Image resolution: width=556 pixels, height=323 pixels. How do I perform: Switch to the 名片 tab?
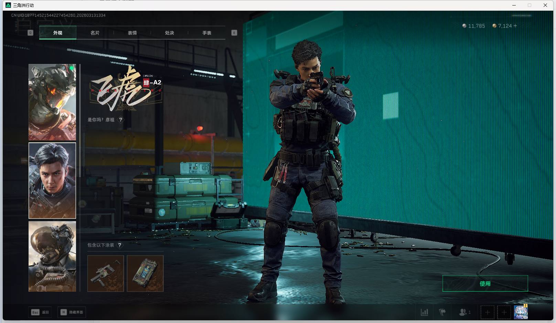click(95, 33)
